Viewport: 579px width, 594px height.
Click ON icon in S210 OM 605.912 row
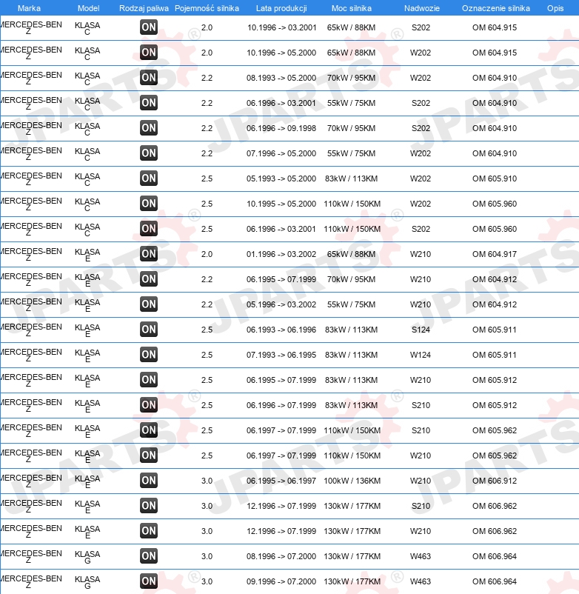click(148, 405)
